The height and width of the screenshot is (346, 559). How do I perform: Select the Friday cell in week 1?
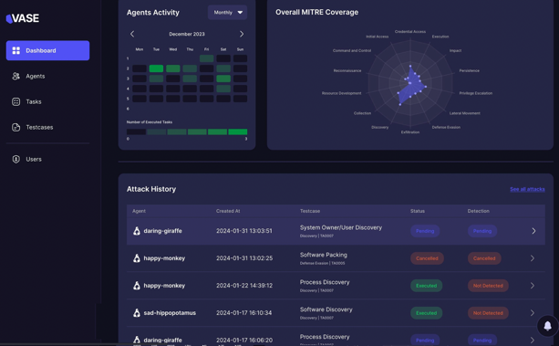click(206, 58)
